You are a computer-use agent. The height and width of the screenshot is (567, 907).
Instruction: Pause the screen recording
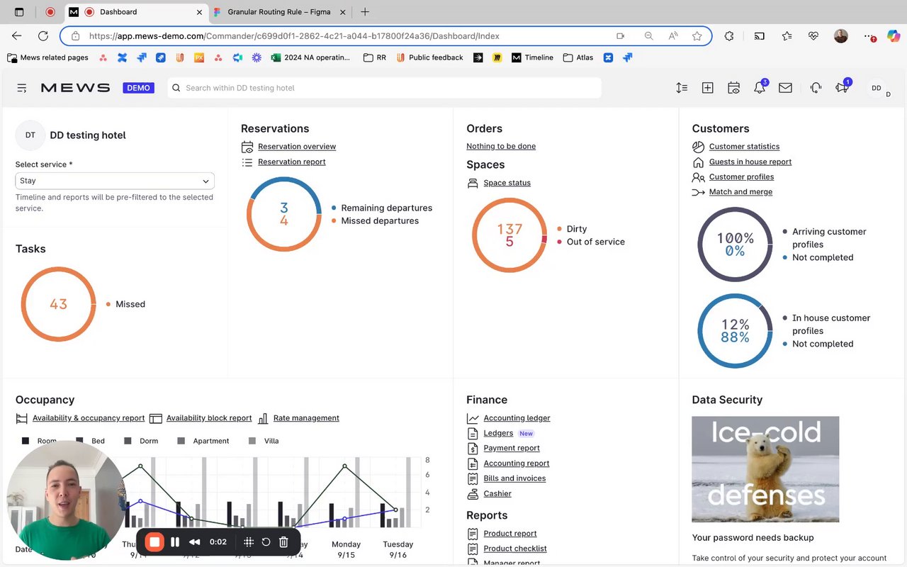[175, 542]
